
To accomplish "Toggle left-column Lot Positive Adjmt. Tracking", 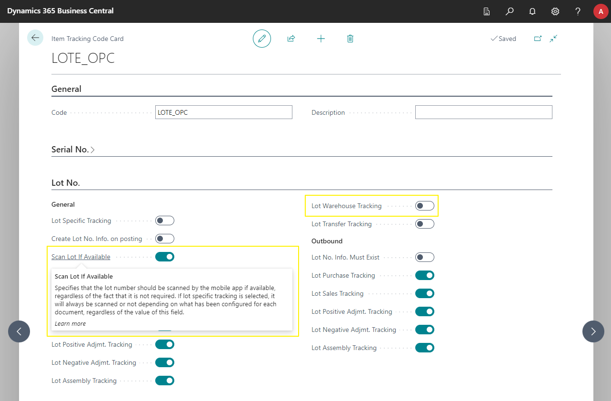I will [x=165, y=344].
